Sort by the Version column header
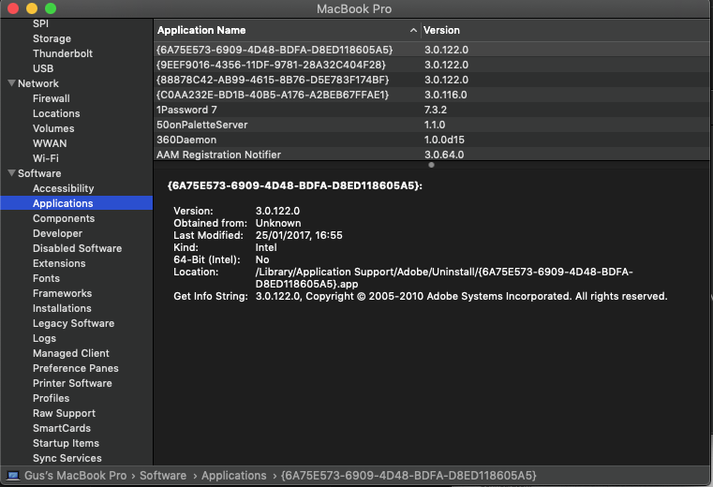713x487 pixels. (x=441, y=31)
